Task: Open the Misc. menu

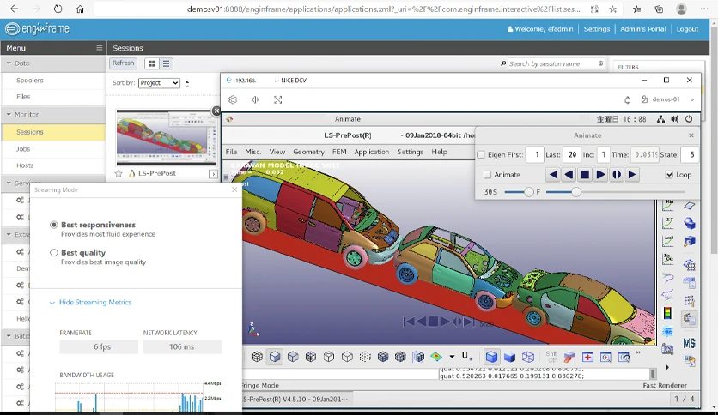Action: [253, 152]
